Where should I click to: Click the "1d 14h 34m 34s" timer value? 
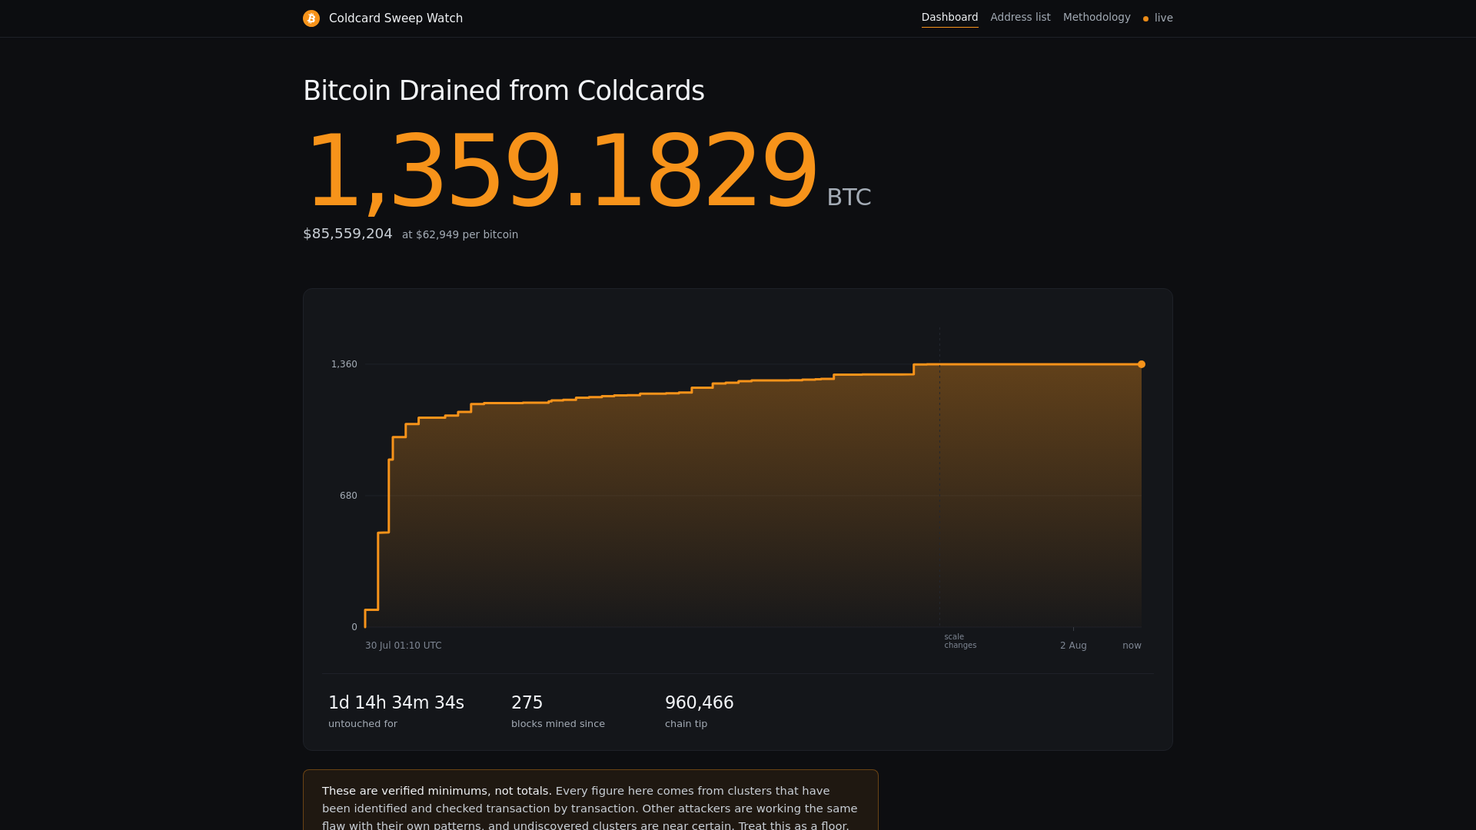coord(396,703)
